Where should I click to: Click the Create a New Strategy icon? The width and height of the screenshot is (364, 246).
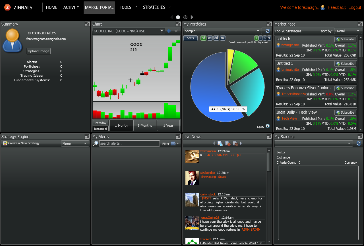pyautogui.click(x=5, y=143)
